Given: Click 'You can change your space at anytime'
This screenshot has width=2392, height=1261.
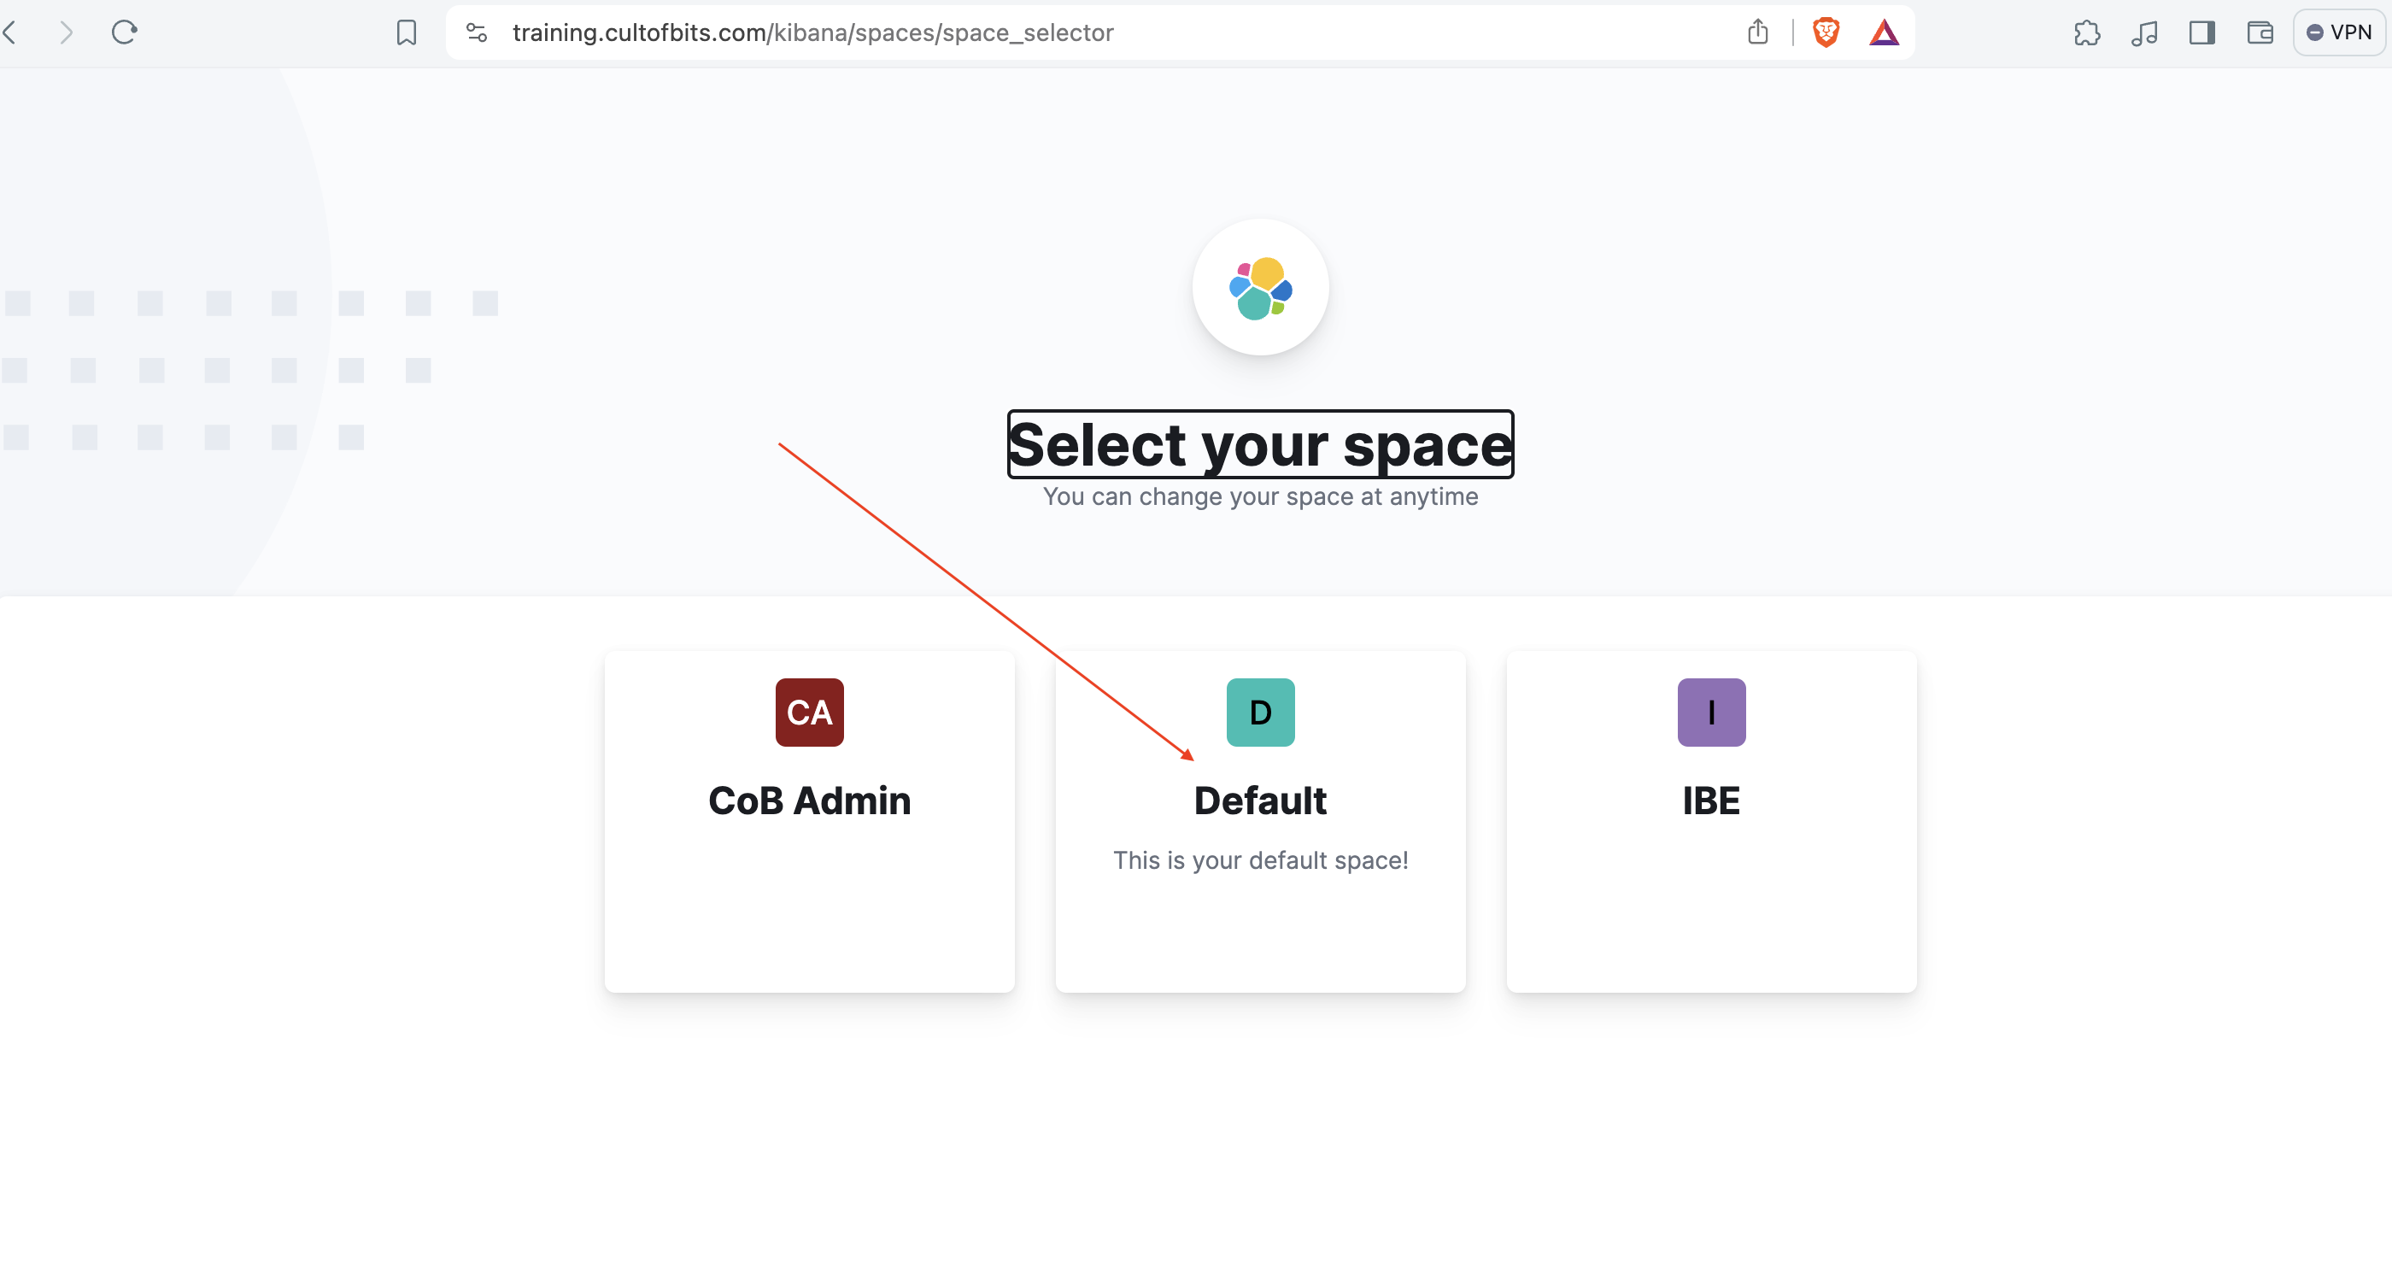Looking at the screenshot, I should point(1260,496).
